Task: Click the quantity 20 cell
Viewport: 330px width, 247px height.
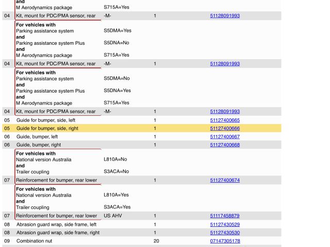Action: point(156,241)
